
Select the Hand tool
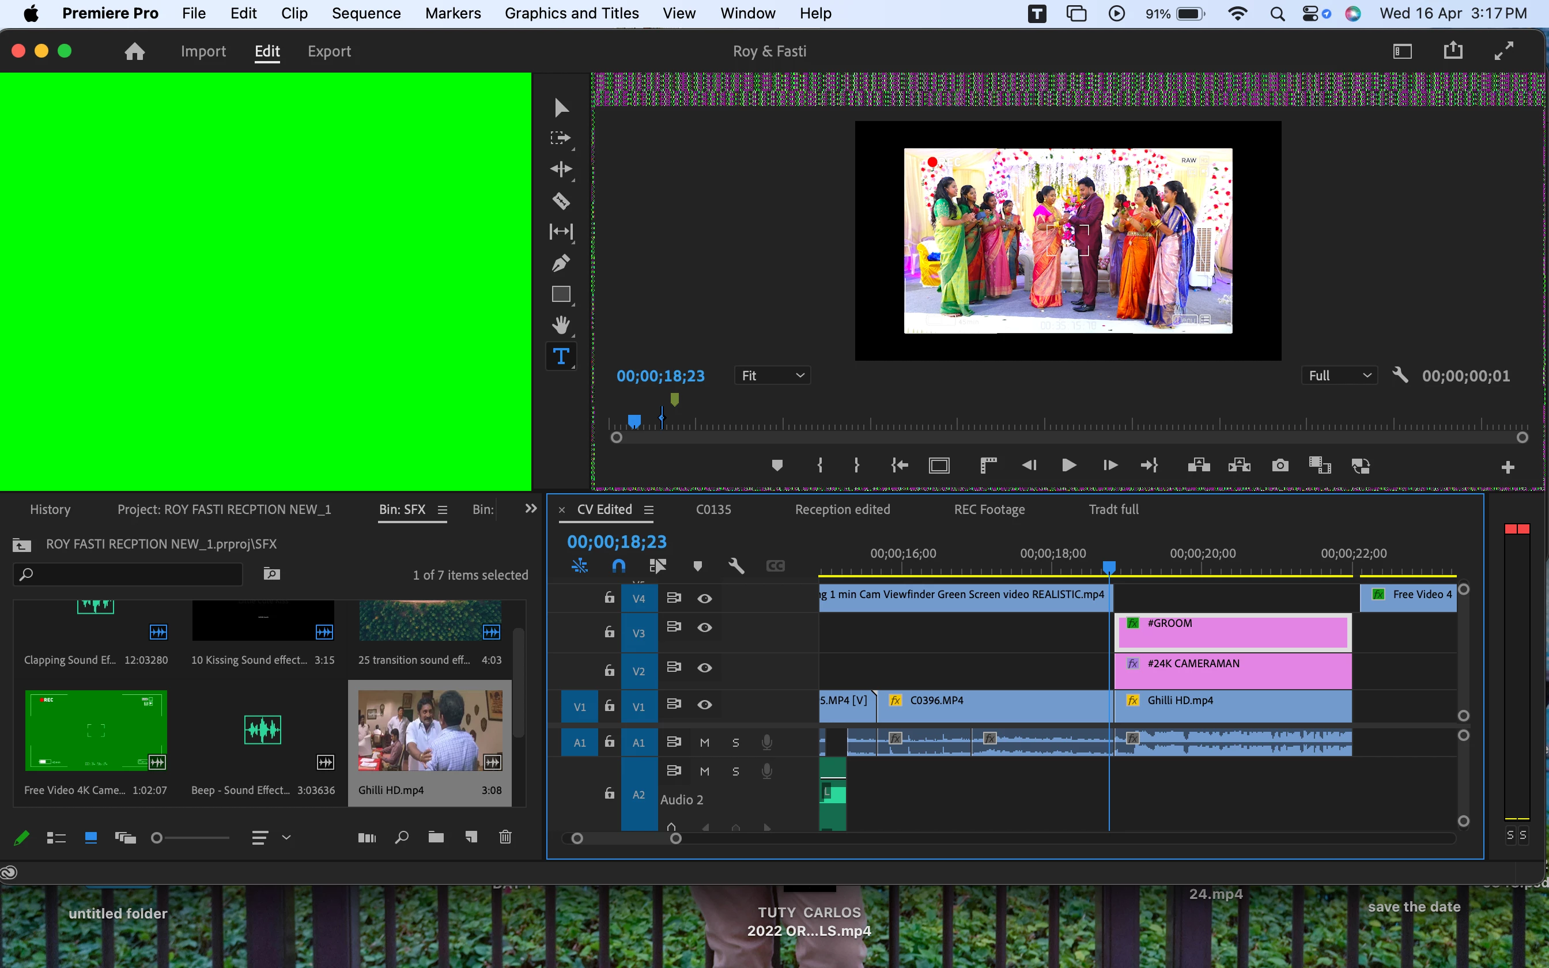(561, 324)
